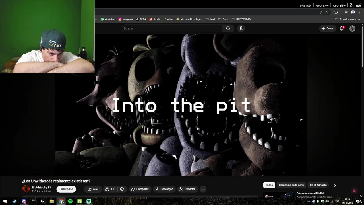Show more chips with the right arrow
This screenshot has height=205, width=364.
coord(335,185)
